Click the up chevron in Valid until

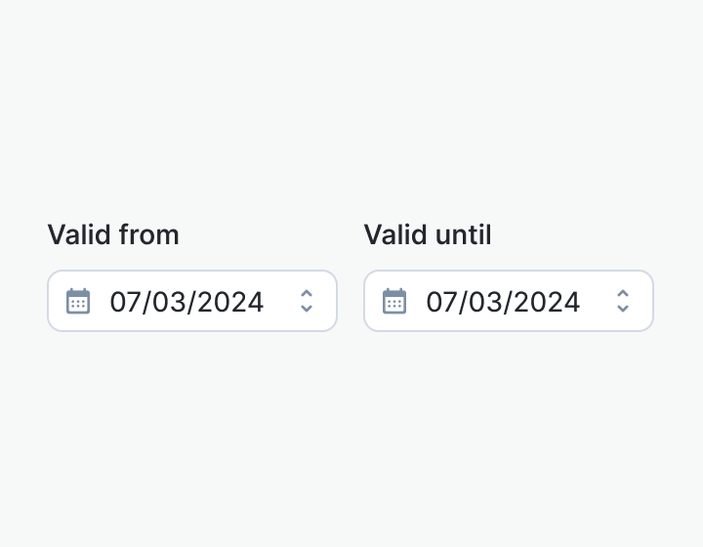point(623,293)
